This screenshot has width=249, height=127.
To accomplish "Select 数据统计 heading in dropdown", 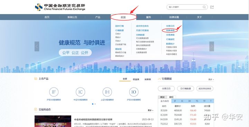I will (170, 44).
